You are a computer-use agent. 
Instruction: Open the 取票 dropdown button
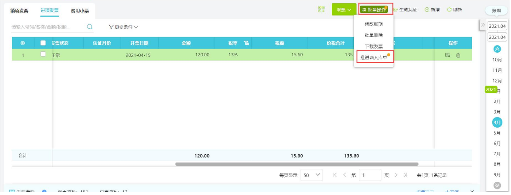tap(344, 10)
